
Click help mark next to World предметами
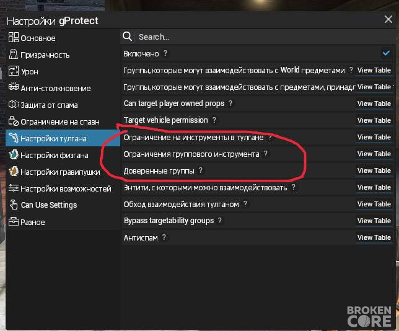tap(351, 70)
